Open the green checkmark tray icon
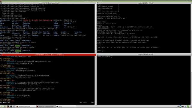 coord(188,106)
